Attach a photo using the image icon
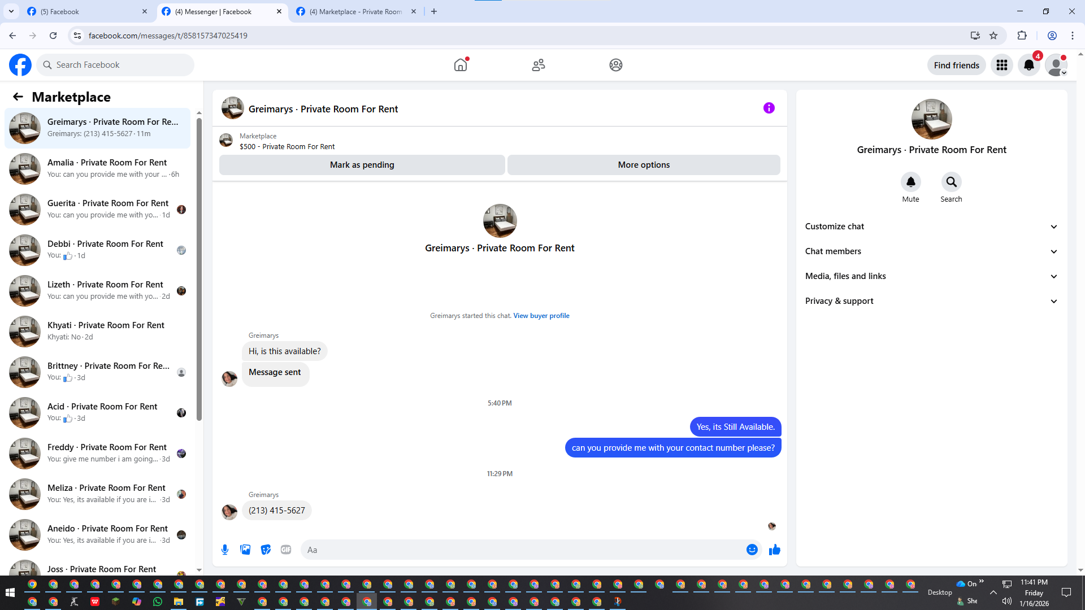Viewport: 1085px width, 610px height. (245, 550)
